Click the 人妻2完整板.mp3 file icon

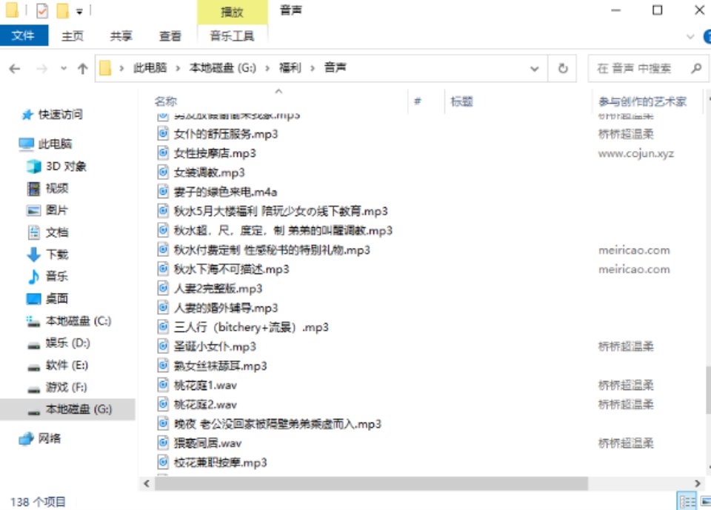163,289
